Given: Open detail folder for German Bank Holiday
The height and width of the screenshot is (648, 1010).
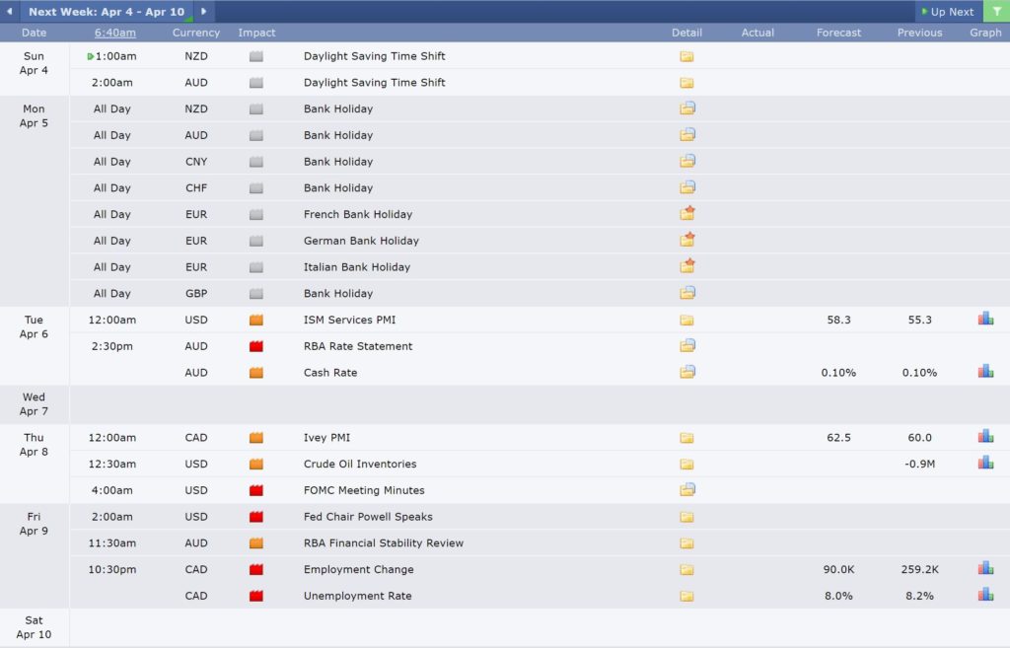Looking at the screenshot, I should [687, 240].
